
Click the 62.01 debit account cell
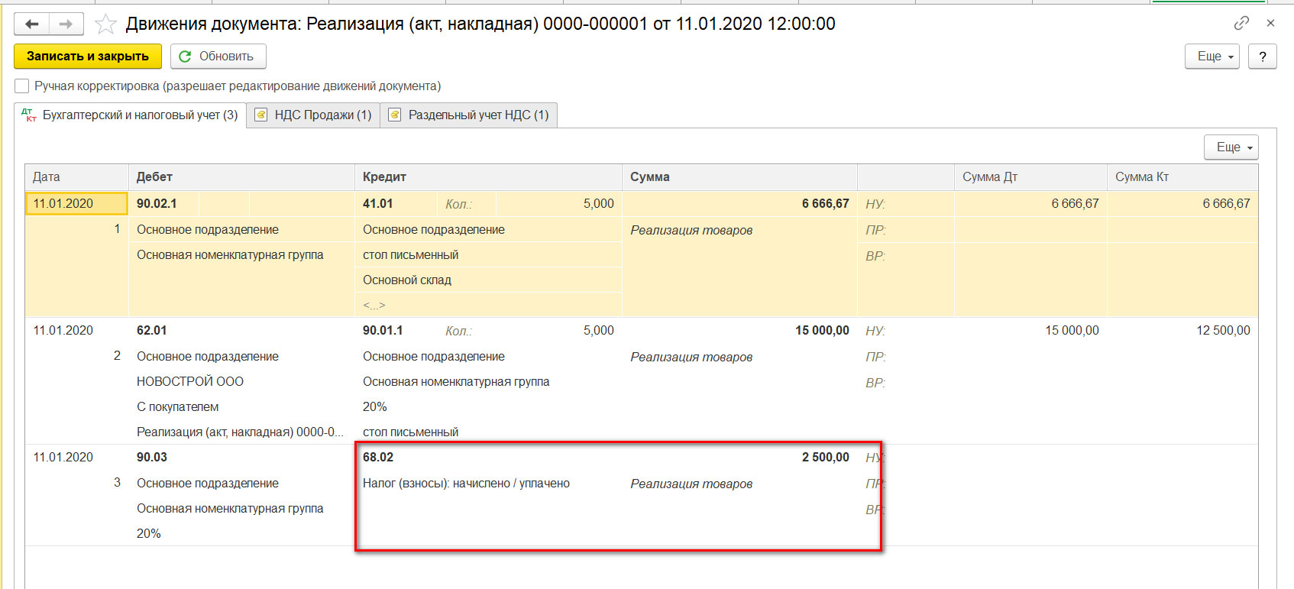click(x=152, y=331)
